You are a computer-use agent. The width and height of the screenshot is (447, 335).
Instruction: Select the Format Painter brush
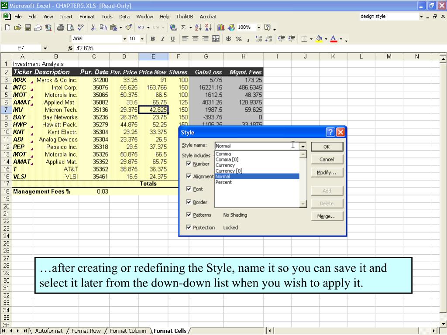(129, 27)
